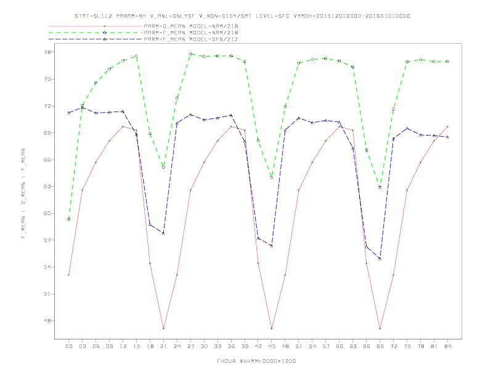Click y-axis tick value 57
The image size is (488, 377).
pyautogui.click(x=47, y=240)
